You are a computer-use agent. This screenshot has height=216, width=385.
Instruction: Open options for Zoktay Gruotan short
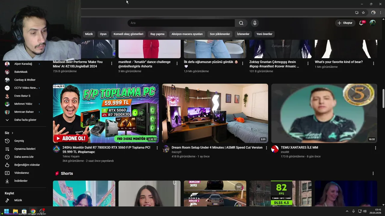[308, 64]
